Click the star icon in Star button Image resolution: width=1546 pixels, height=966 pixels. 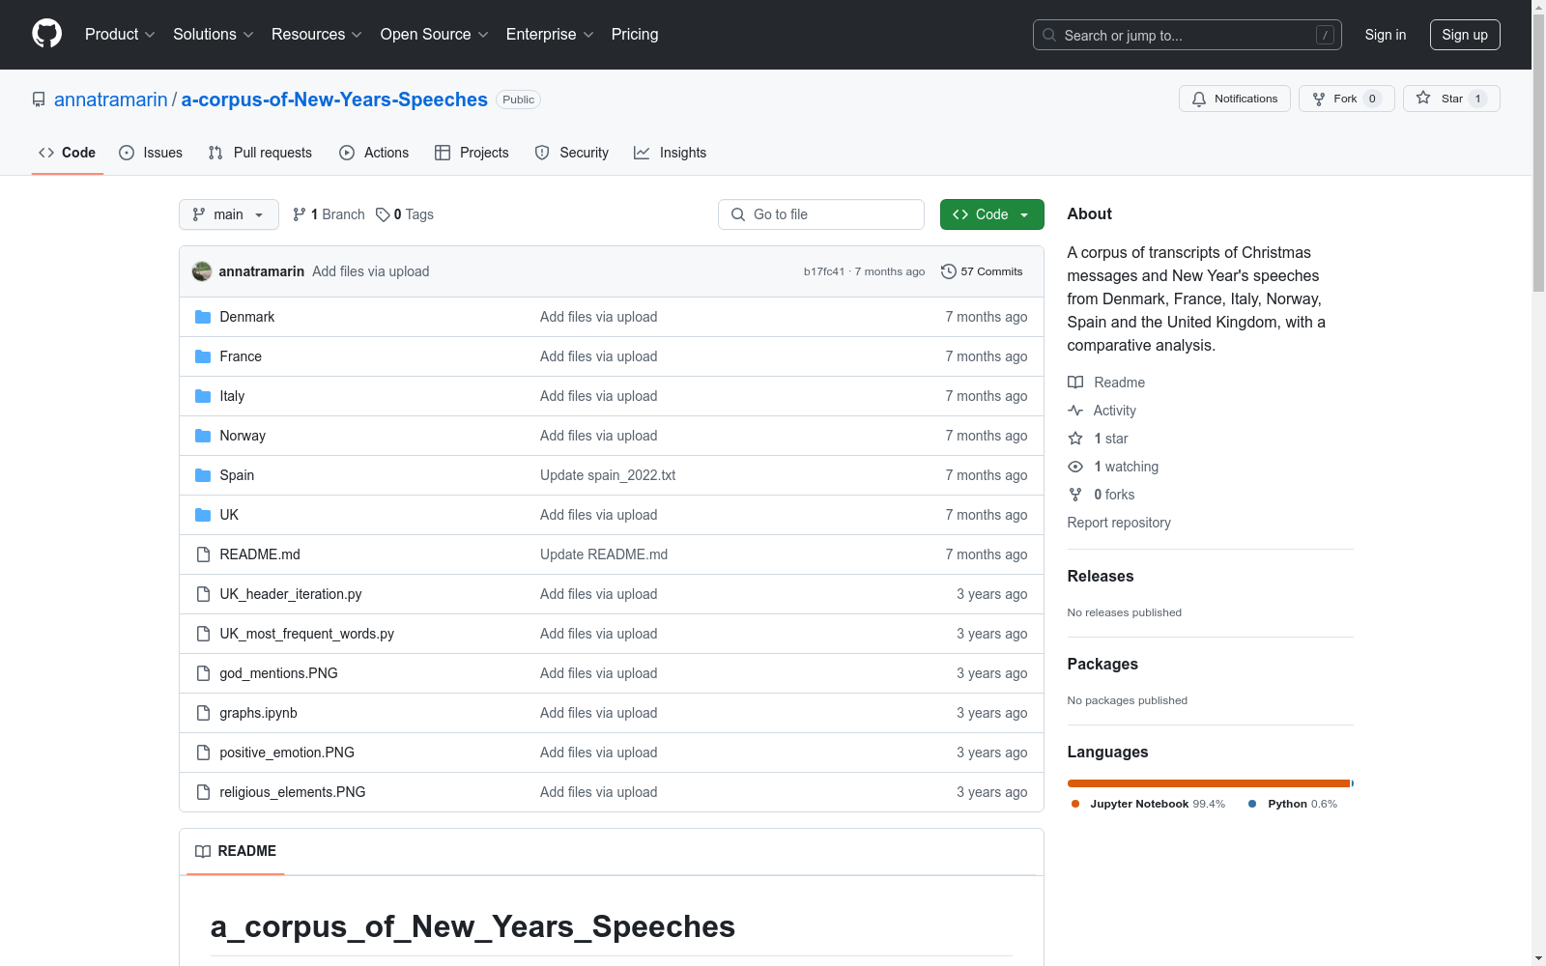click(x=1423, y=98)
